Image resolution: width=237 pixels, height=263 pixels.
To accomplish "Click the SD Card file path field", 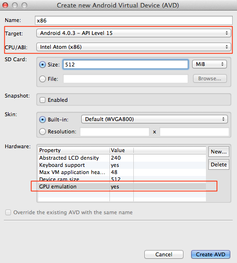I will pyautogui.click(x=126, y=79).
